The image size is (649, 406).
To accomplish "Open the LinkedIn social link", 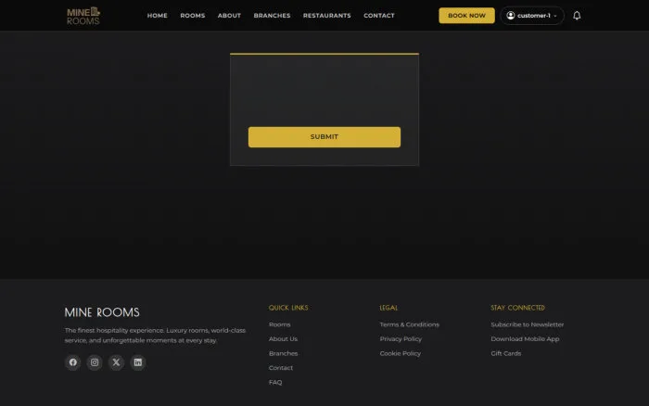I will pos(138,362).
